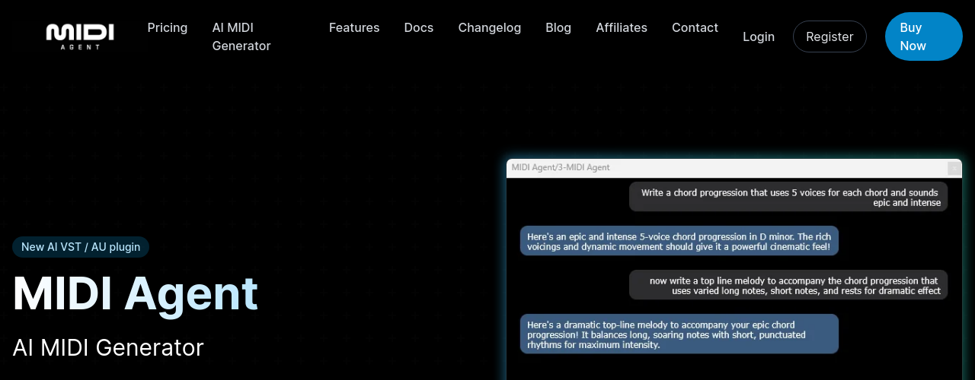
Task: Click the MIDI Agent logo
Action: pyautogui.click(x=80, y=36)
